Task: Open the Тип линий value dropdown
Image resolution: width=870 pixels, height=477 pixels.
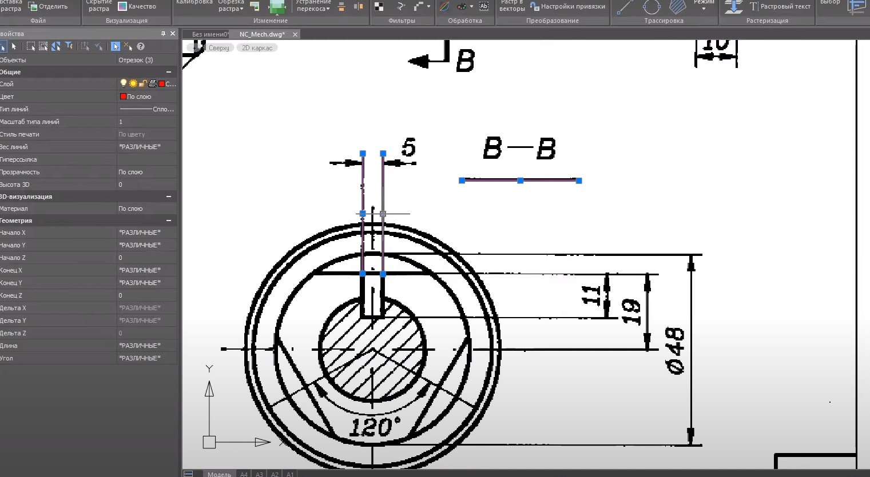Action: point(146,109)
